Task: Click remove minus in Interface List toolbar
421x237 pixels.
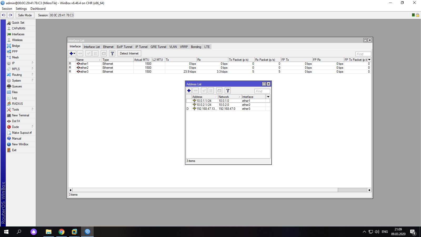Action: coord(80,53)
